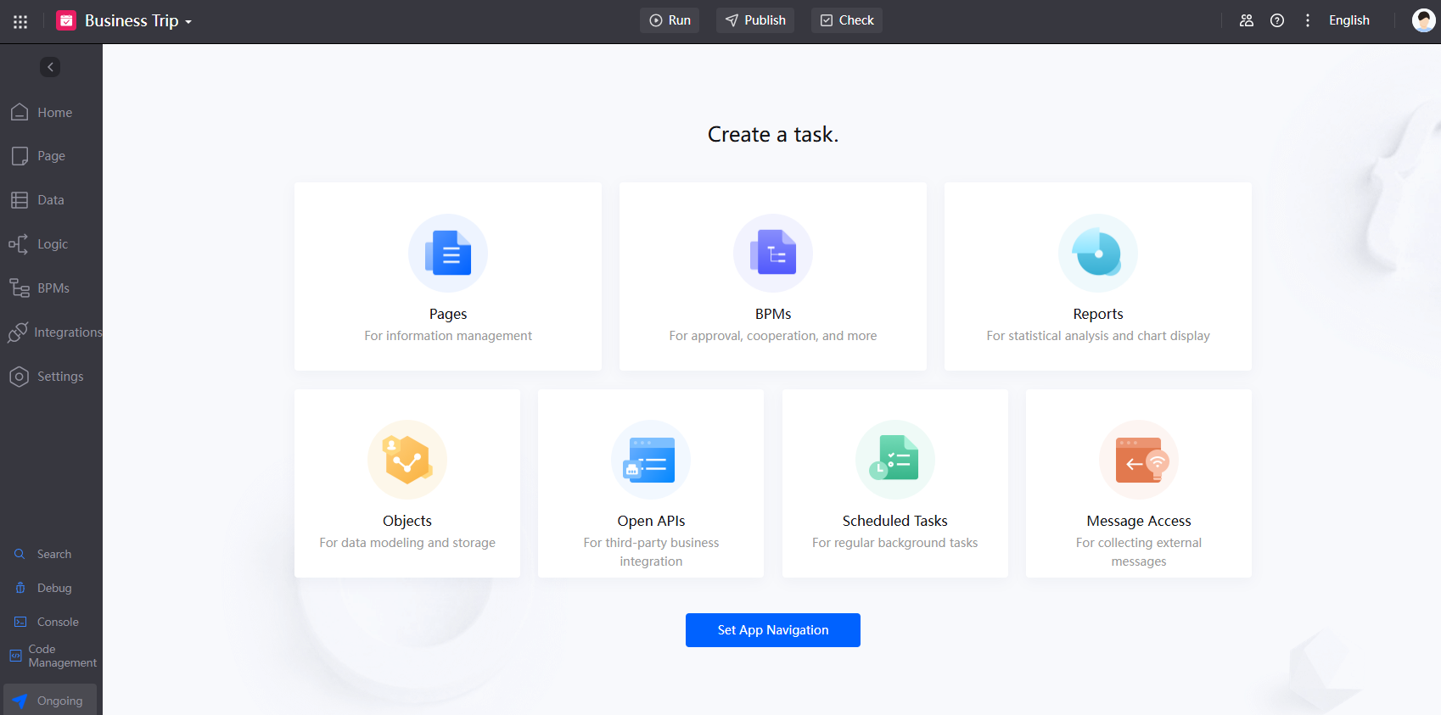Select the Objects hexagon icon
1441x715 pixels.
click(407, 460)
